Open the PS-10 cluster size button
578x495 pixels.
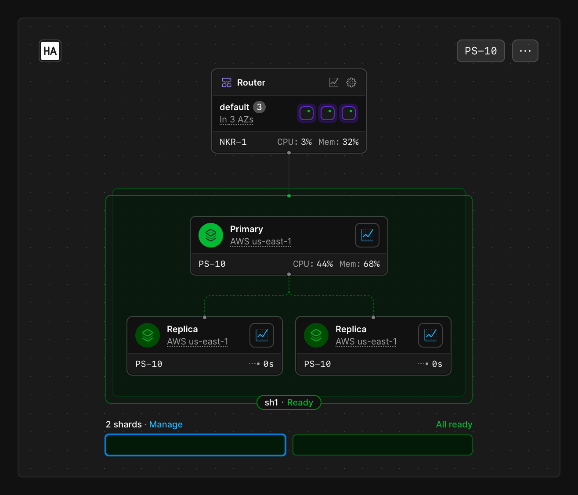481,51
